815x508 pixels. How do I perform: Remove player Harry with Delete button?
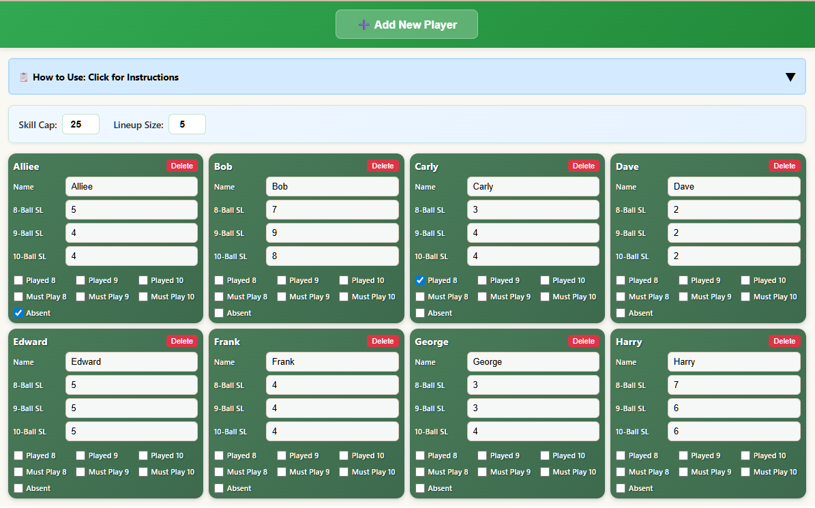pyautogui.click(x=784, y=341)
